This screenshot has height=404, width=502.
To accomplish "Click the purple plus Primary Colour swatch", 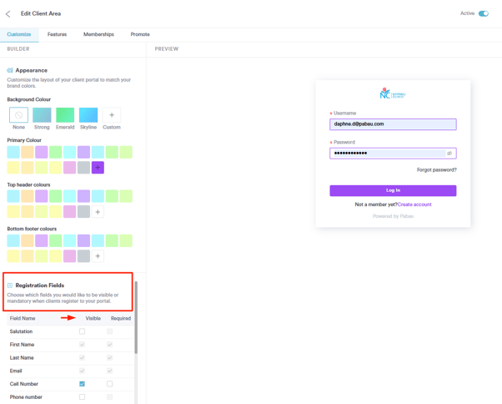I will point(98,168).
